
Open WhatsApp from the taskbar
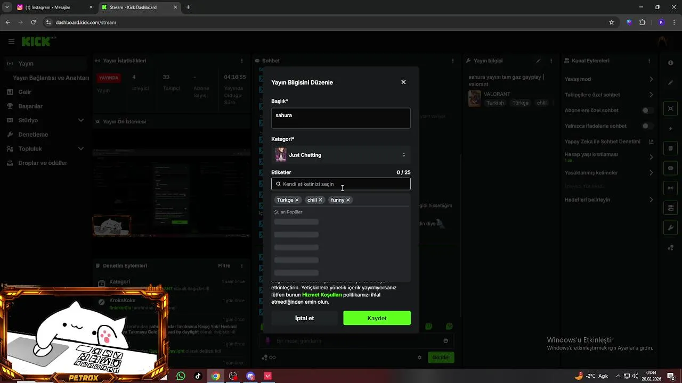(x=181, y=376)
